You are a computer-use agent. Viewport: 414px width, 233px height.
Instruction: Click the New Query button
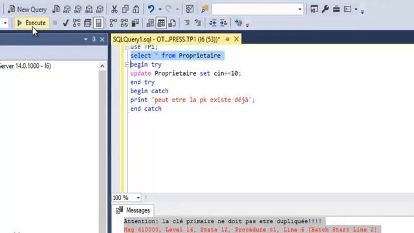click(27, 9)
